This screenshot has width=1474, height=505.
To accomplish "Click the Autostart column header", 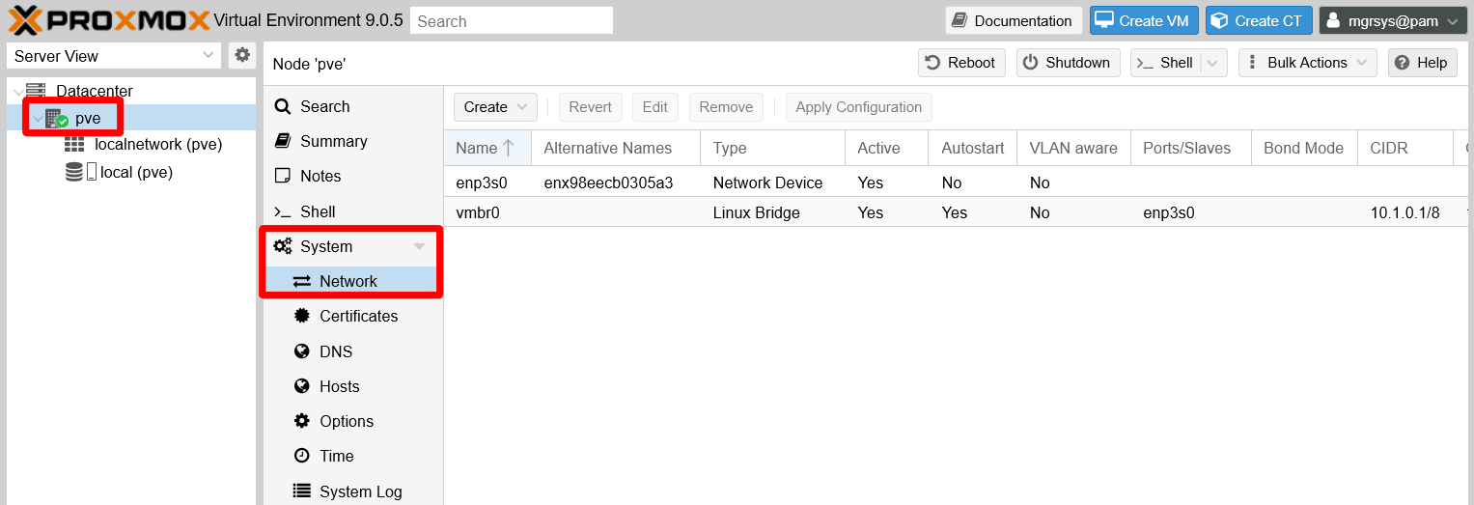I will point(973,148).
